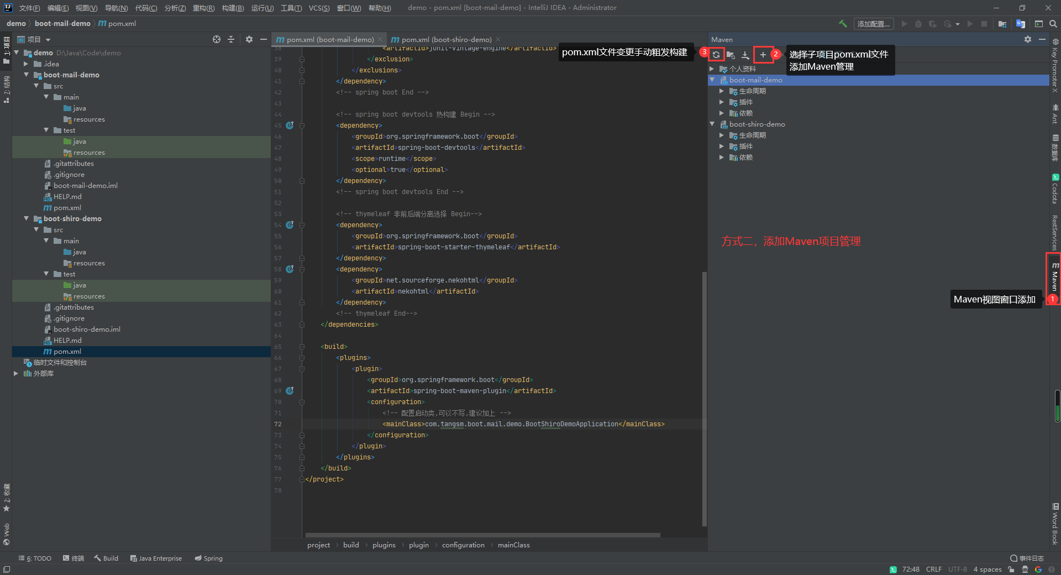The image size is (1061, 575).
Task: Toggle the Favorites side tool window strip
Action: 7,498
